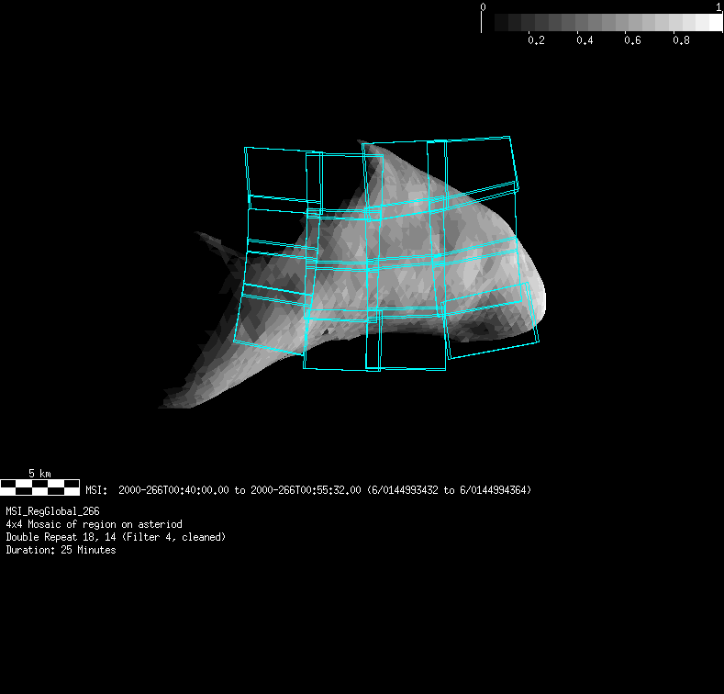Click the checkered 5 km scale bar

tap(39, 487)
